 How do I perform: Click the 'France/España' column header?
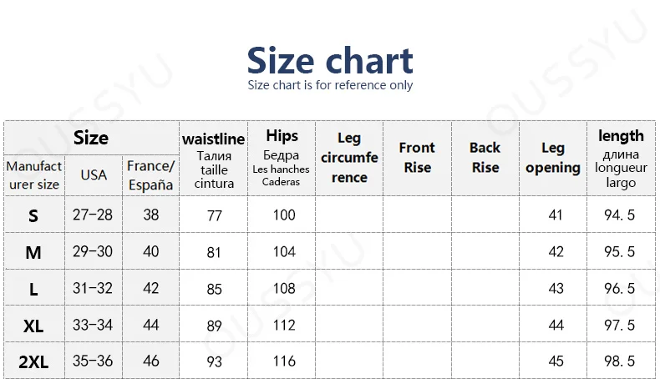pyautogui.click(x=150, y=175)
